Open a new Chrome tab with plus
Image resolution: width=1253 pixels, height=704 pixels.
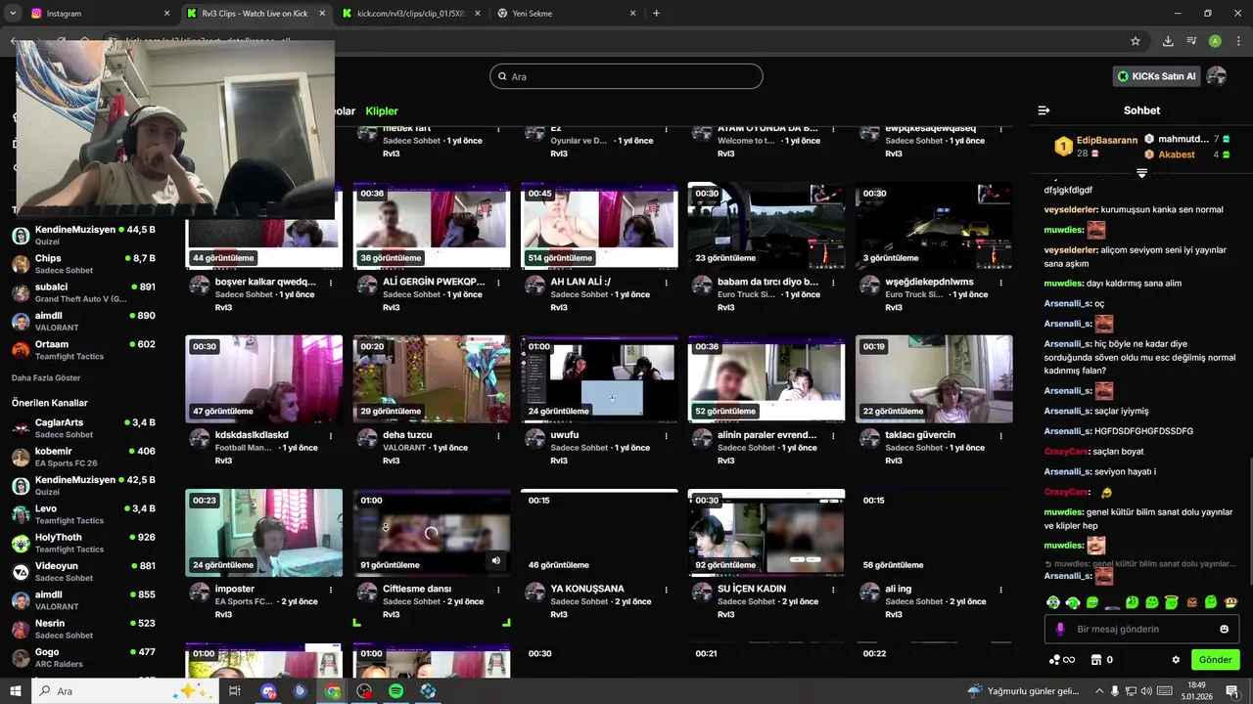656,13
